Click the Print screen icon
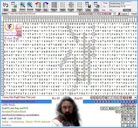138x128 pixels. coord(96,5)
